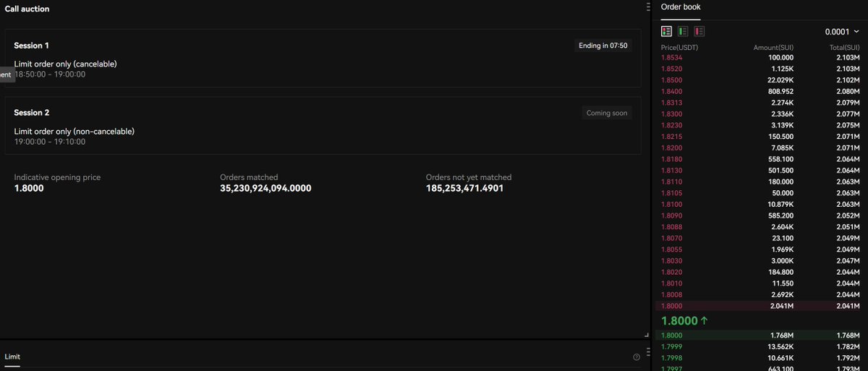
Task: Click the Indicative opening price value 1.8000
Action: coord(29,188)
